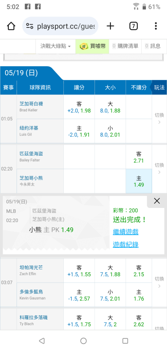Open the 訊息 messages item
167x352 pixels.
[x=153, y=46]
